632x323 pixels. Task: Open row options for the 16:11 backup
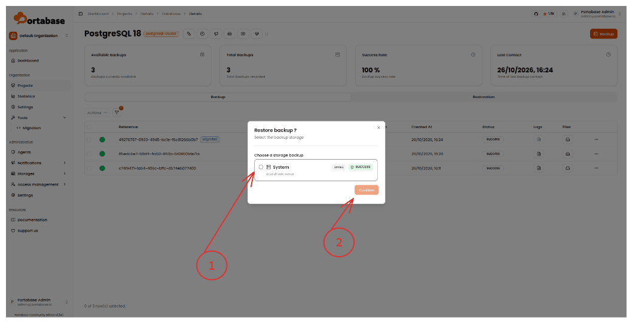596,168
